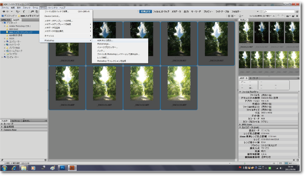Click the Back navigation arrow in toolbar
The width and height of the screenshot is (305, 176).
click(3, 11)
